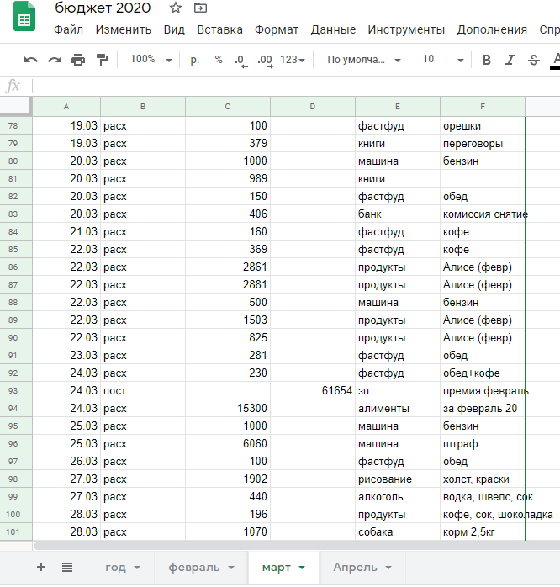Increase decimal places
The height and width of the screenshot is (587, 560).
point(265,61)
